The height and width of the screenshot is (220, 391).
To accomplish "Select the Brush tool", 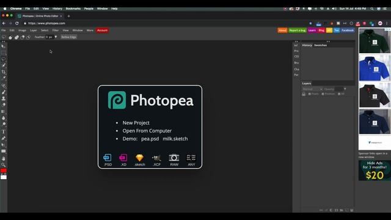I will pyautogui.click(x=4, y=92).
